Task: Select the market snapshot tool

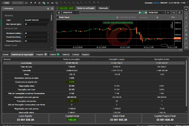Action: [x=186, y=22]
